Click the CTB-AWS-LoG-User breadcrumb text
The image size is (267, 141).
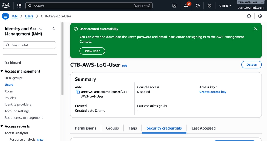(x=56, y=16)
